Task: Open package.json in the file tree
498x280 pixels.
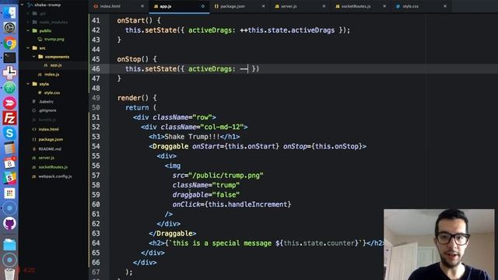Action: 51,139
